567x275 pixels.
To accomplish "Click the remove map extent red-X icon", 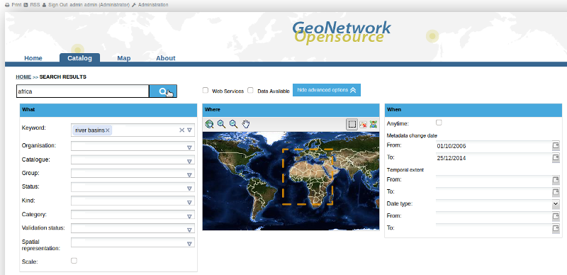I will coord(363,125).
